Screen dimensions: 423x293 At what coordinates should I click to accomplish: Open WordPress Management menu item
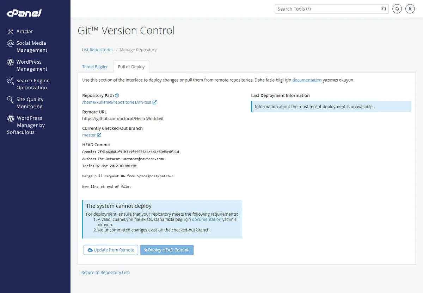click(32, 65)
